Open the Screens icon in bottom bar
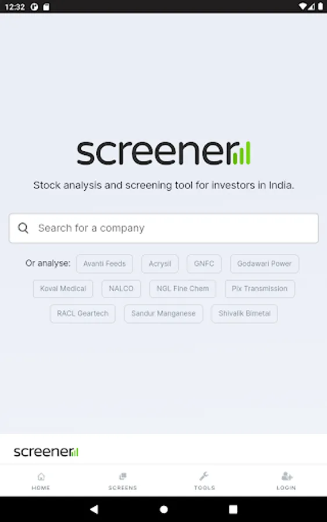 tap(123, 476)
